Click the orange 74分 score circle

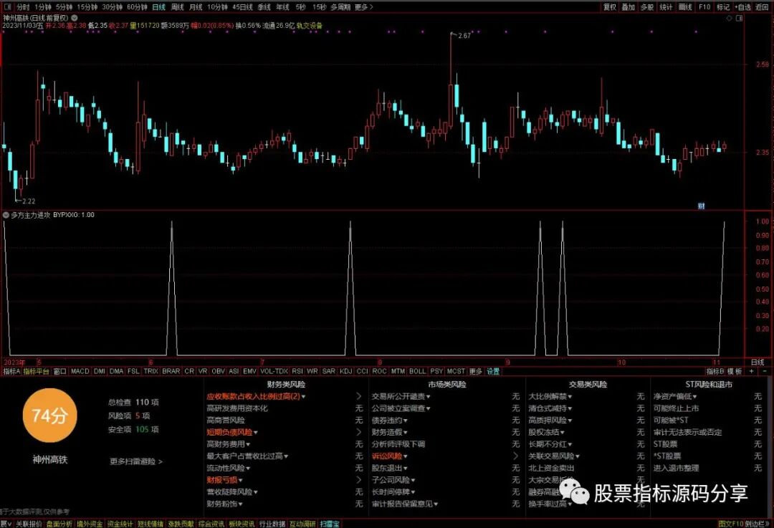(x=49, y=416)
